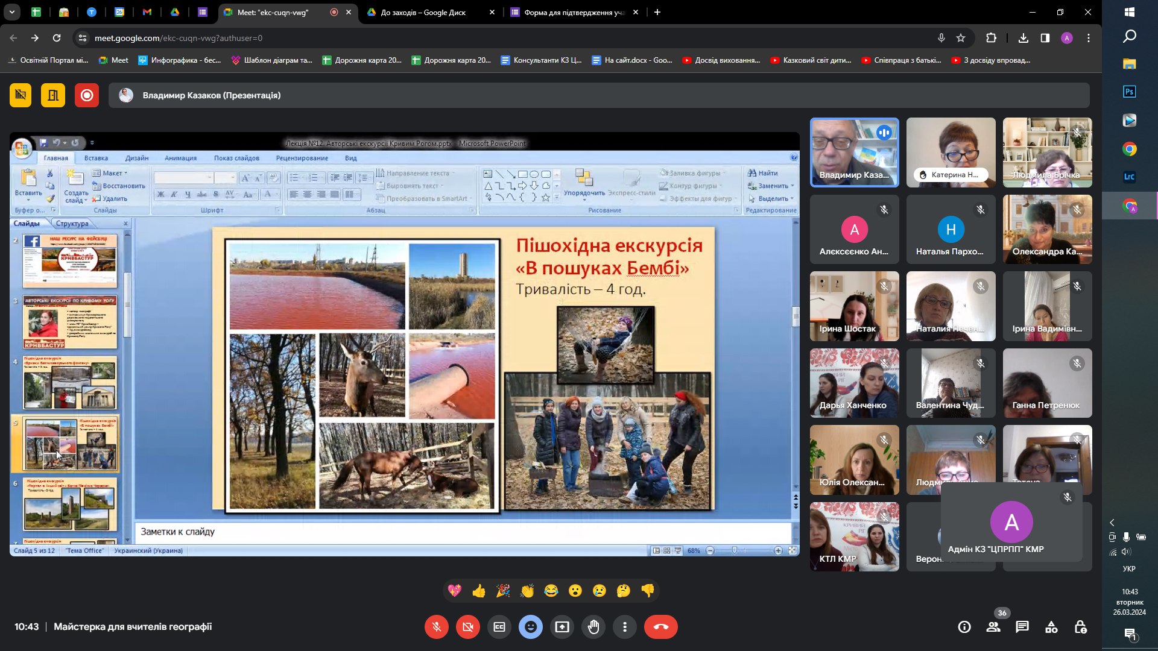Click the yellow presentation layout icon
Viewport: 1158px width, 651px height.
(x=53, y=95)
